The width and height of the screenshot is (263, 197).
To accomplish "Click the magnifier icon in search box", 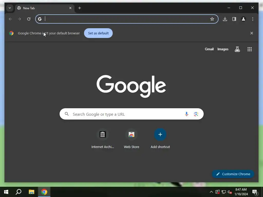I will [67, 114].
